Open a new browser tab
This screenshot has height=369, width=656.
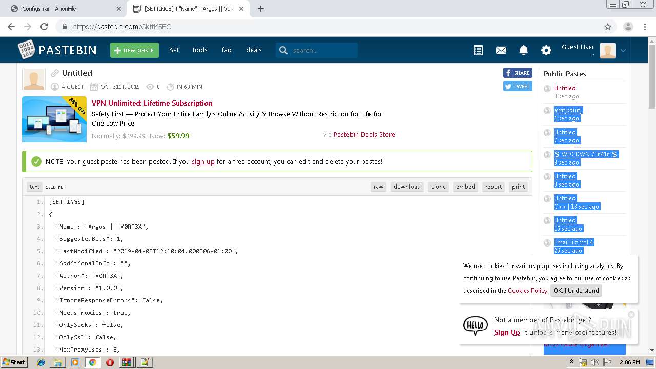coord(261,9)
